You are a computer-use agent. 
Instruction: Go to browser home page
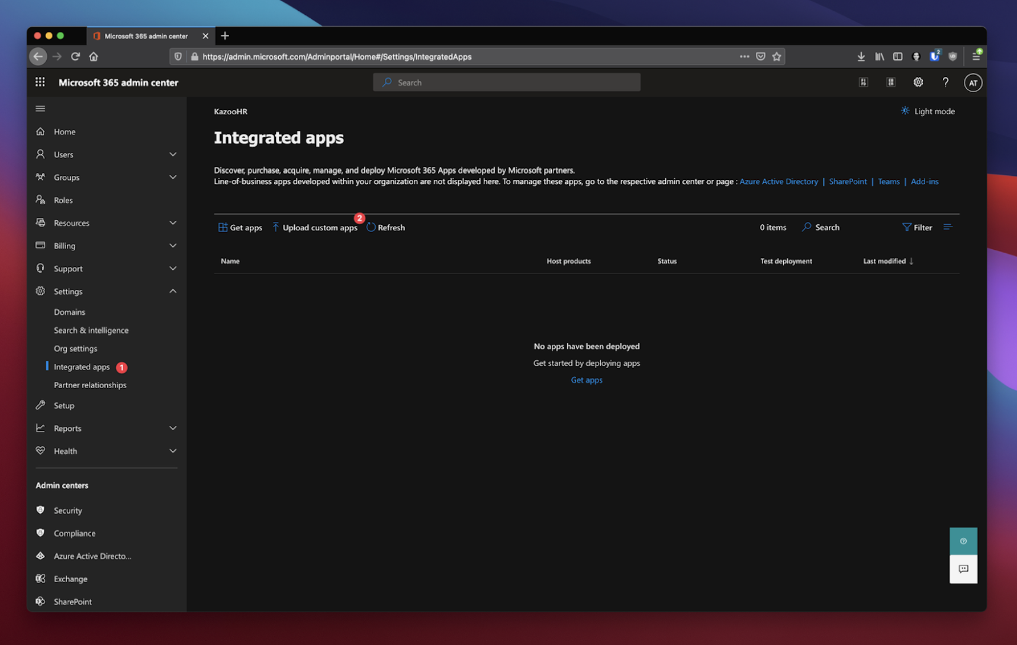click(x=94, y=56)
